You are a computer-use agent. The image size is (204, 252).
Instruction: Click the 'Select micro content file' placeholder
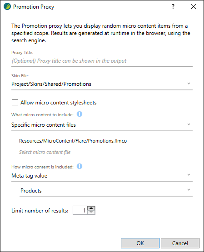(45, 152)
